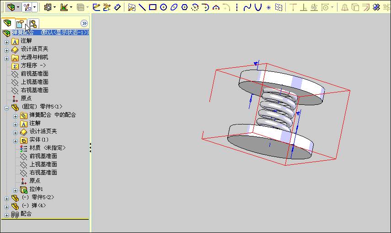Expand the 拉伸1 feature
391x233 pixels.
(x=15, y=190)
